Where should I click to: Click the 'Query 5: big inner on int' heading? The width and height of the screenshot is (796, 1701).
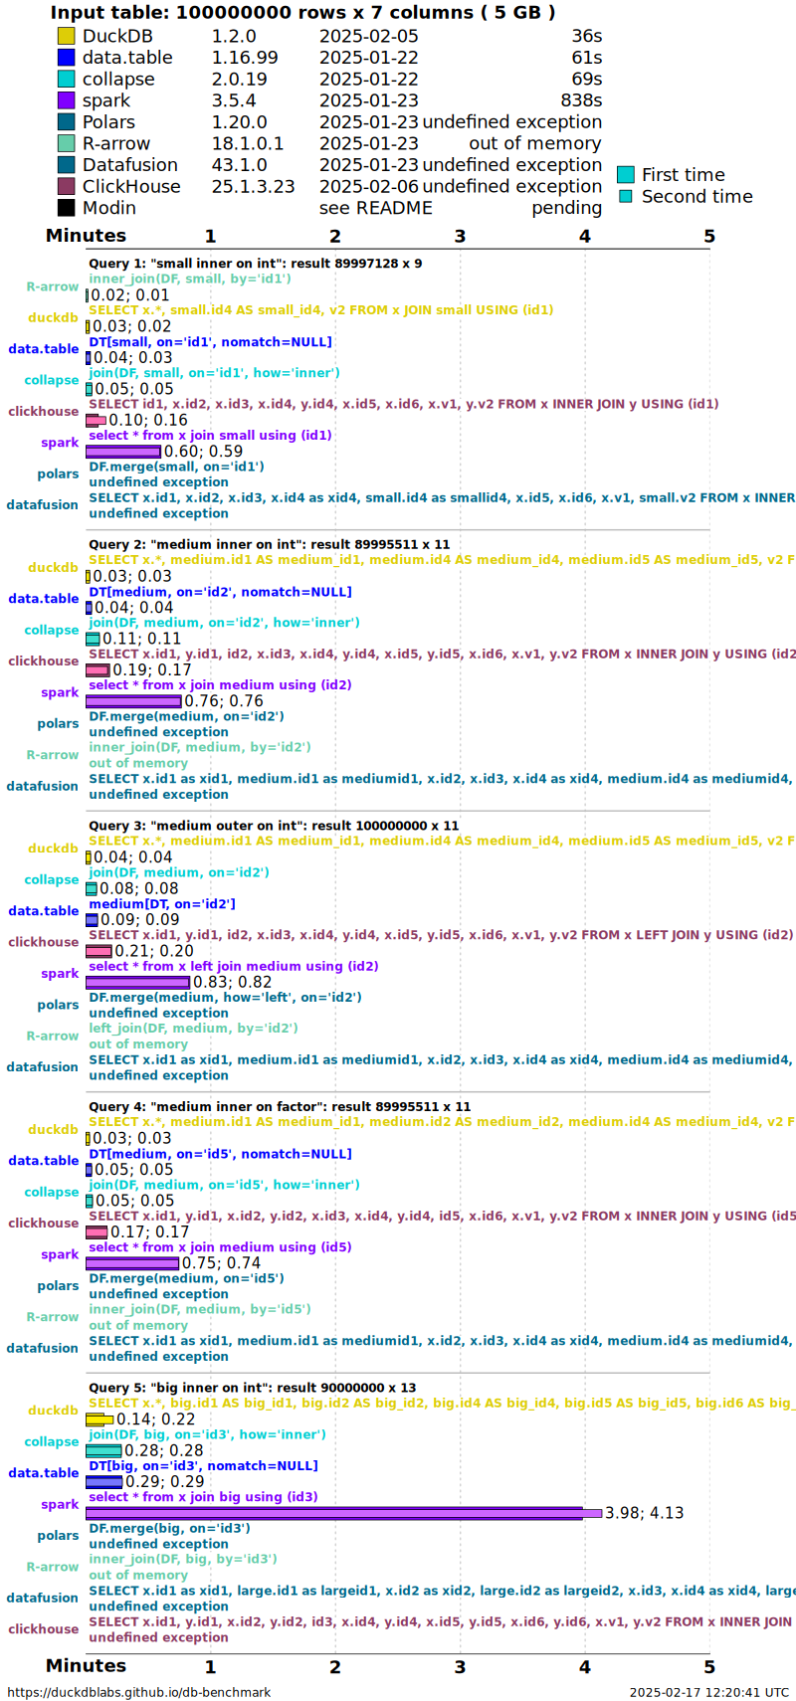pyautogui.click(x=252, y=1388)
